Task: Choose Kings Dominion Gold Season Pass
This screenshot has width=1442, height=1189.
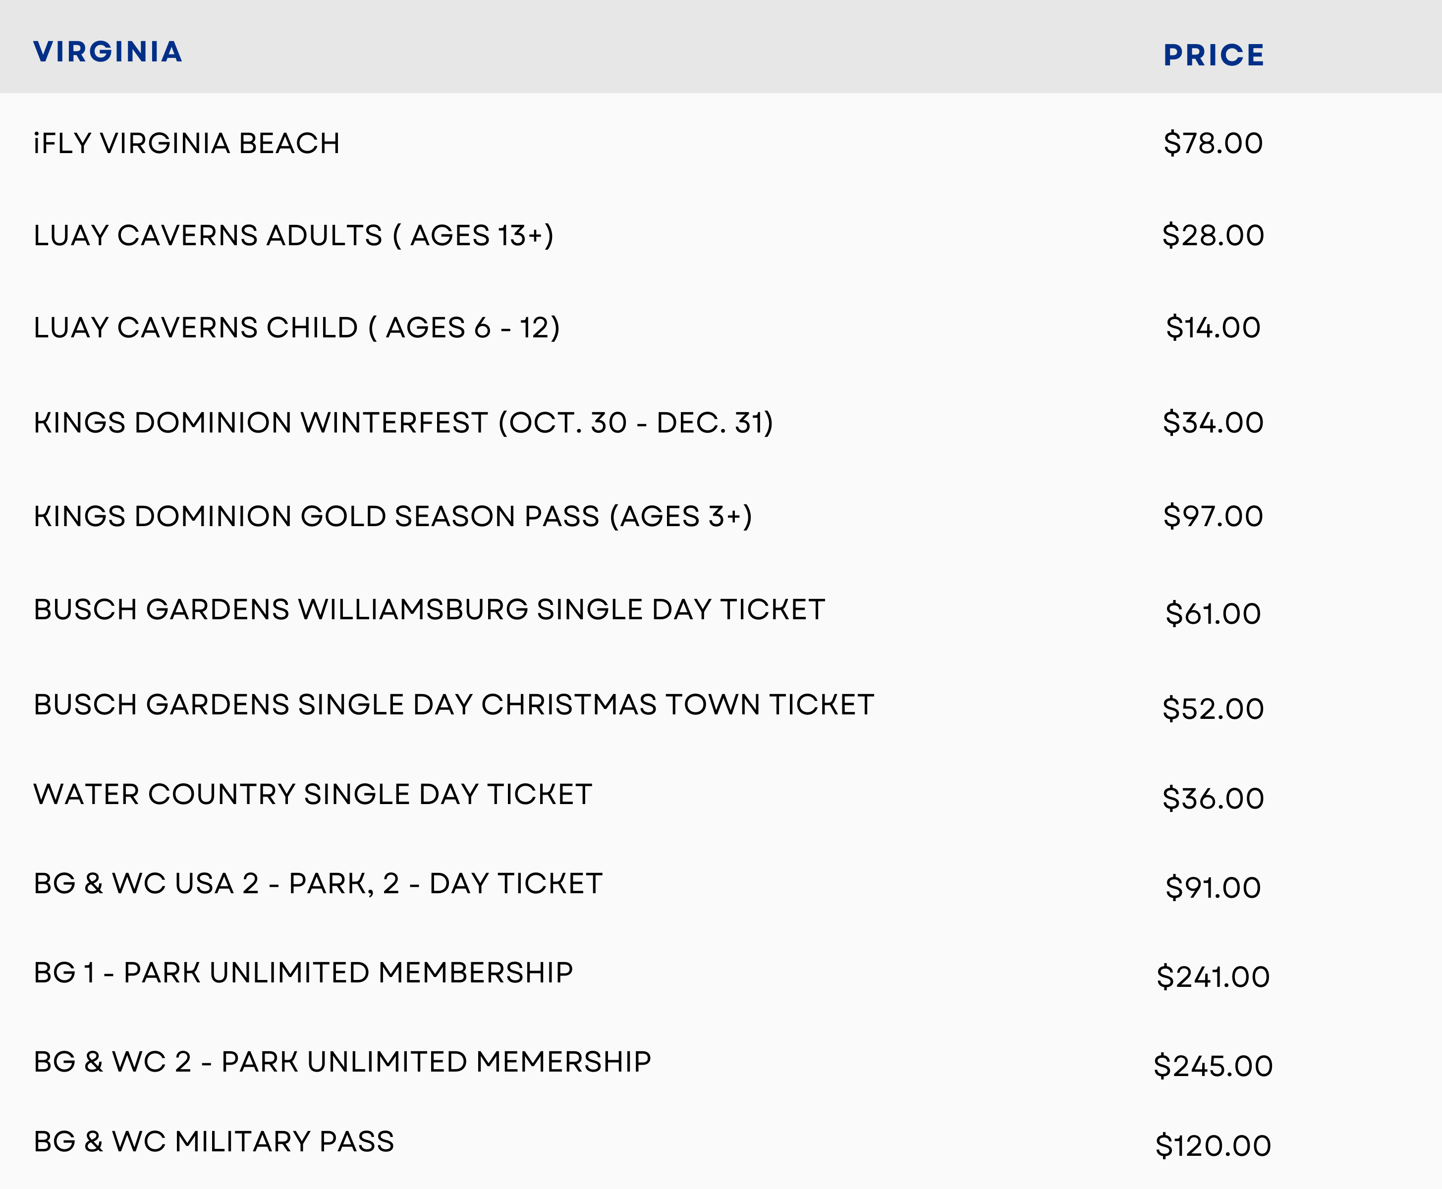Action: pos(392,516)
